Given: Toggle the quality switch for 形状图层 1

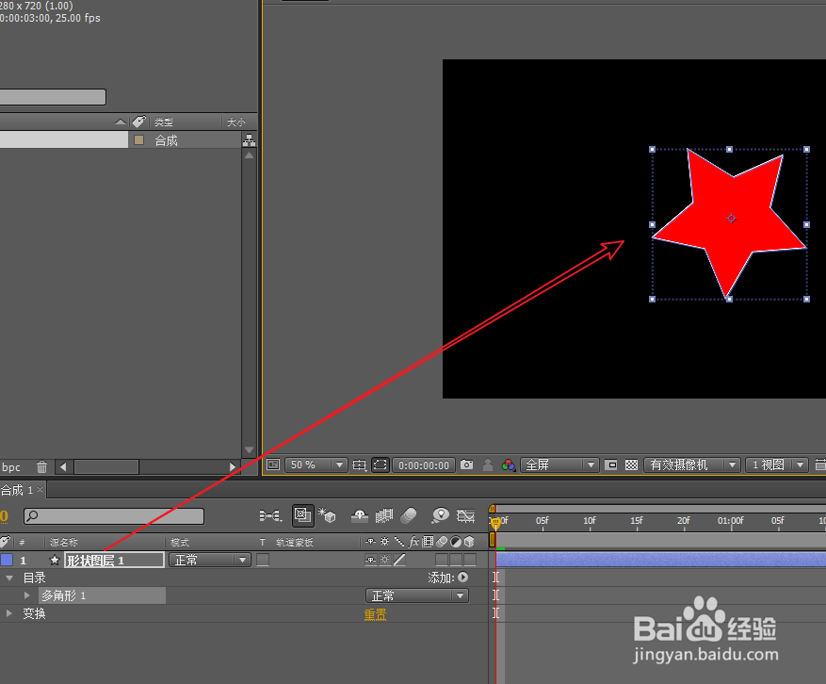Looking at the screenshot, I should [400, 560].
